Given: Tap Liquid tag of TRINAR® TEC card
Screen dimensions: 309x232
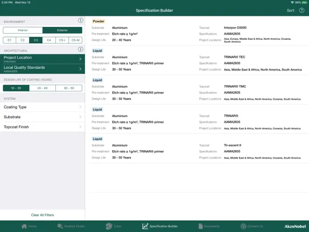Looking at the screenshot, I should tap(97, 50).
